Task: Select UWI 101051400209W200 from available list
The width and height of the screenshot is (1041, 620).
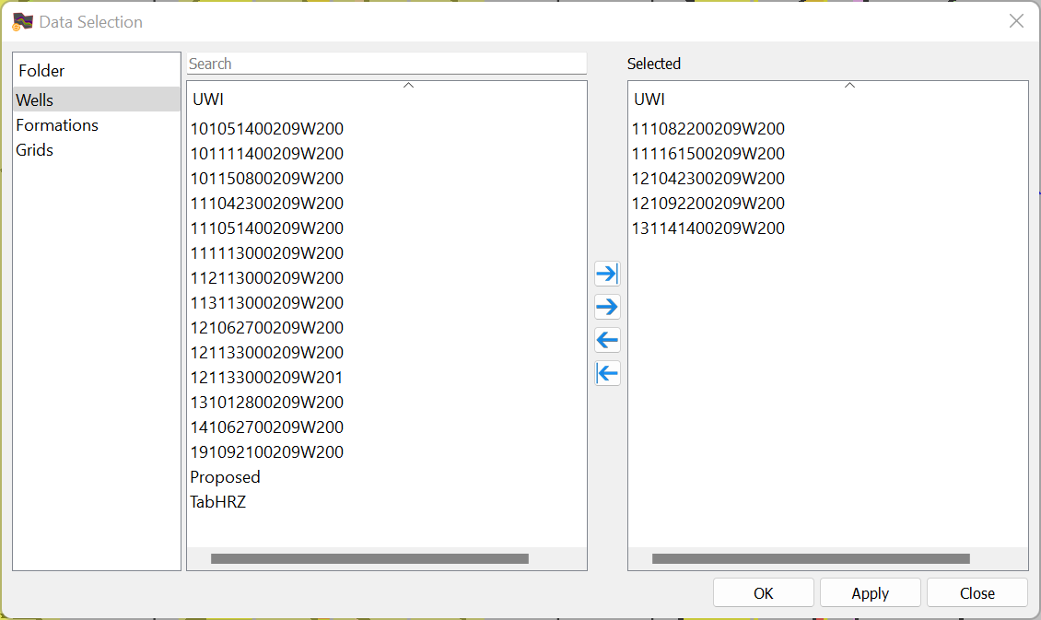Action: [x=266, y=128]
